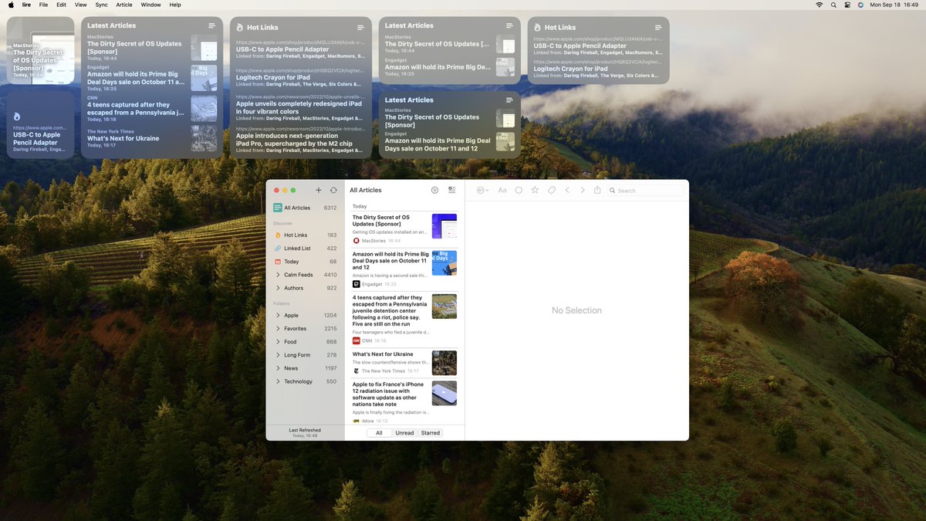
Task: Click the search field in the toolbar
Action: pyautogui.click(x=645, y=190)
